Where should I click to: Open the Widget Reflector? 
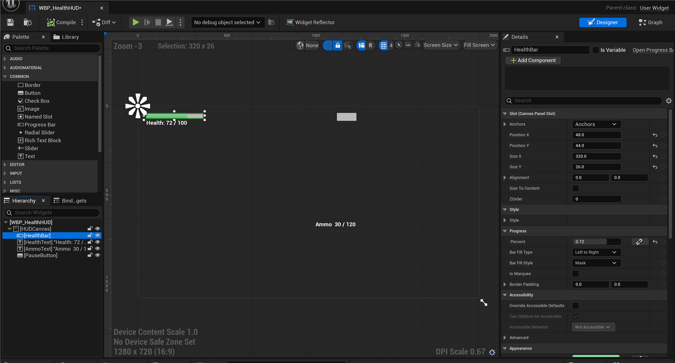tap(310, 22)
